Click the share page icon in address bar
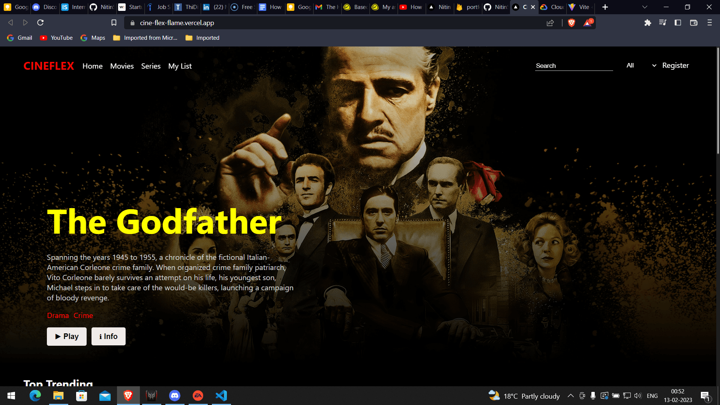The image size is (720, 405). click(x=550, y=23)
